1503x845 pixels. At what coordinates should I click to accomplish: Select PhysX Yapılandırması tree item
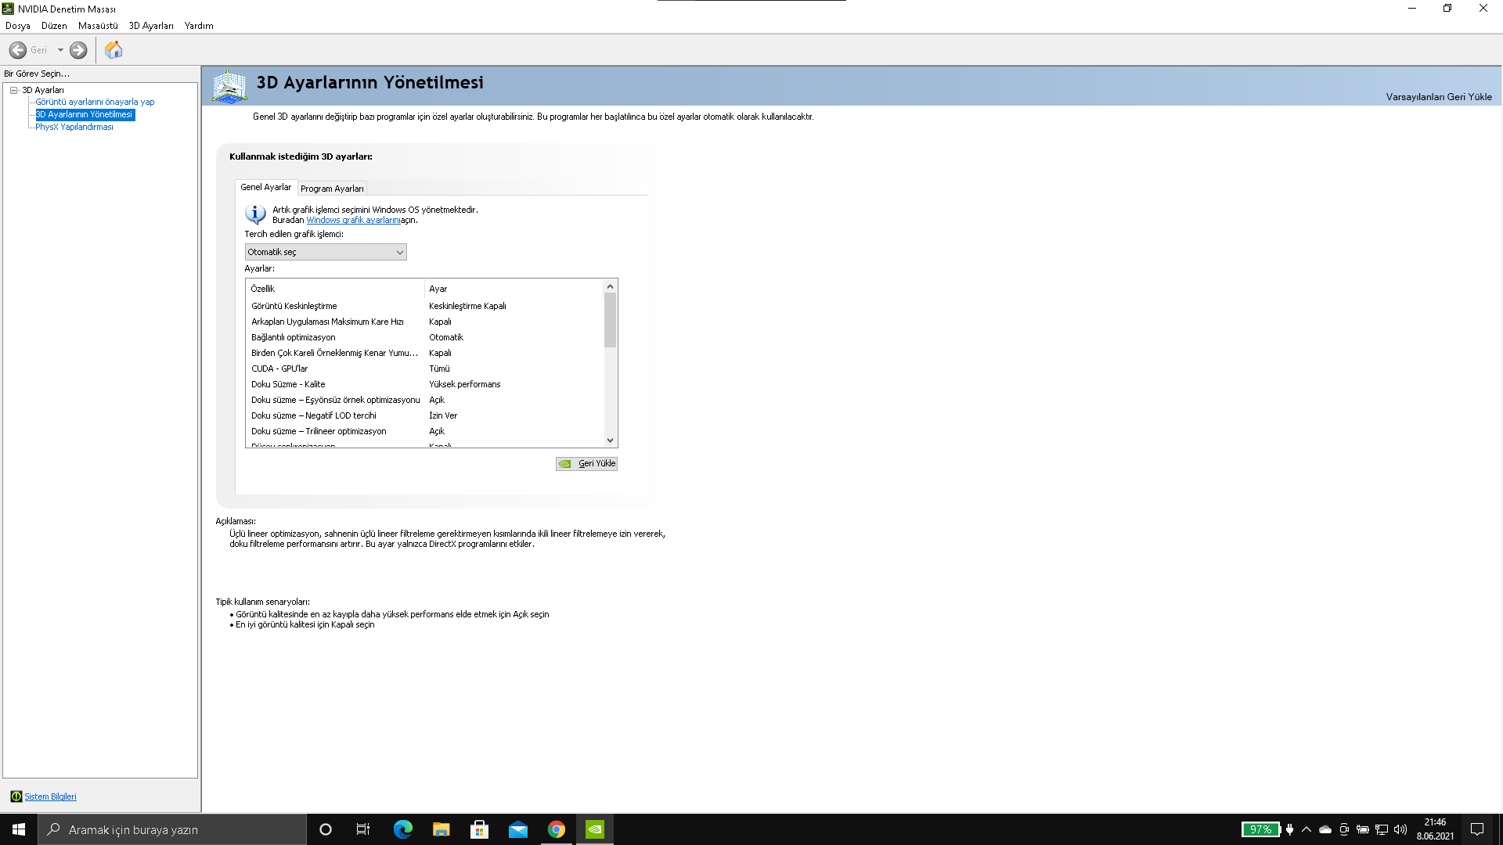(x=74, y=127)
